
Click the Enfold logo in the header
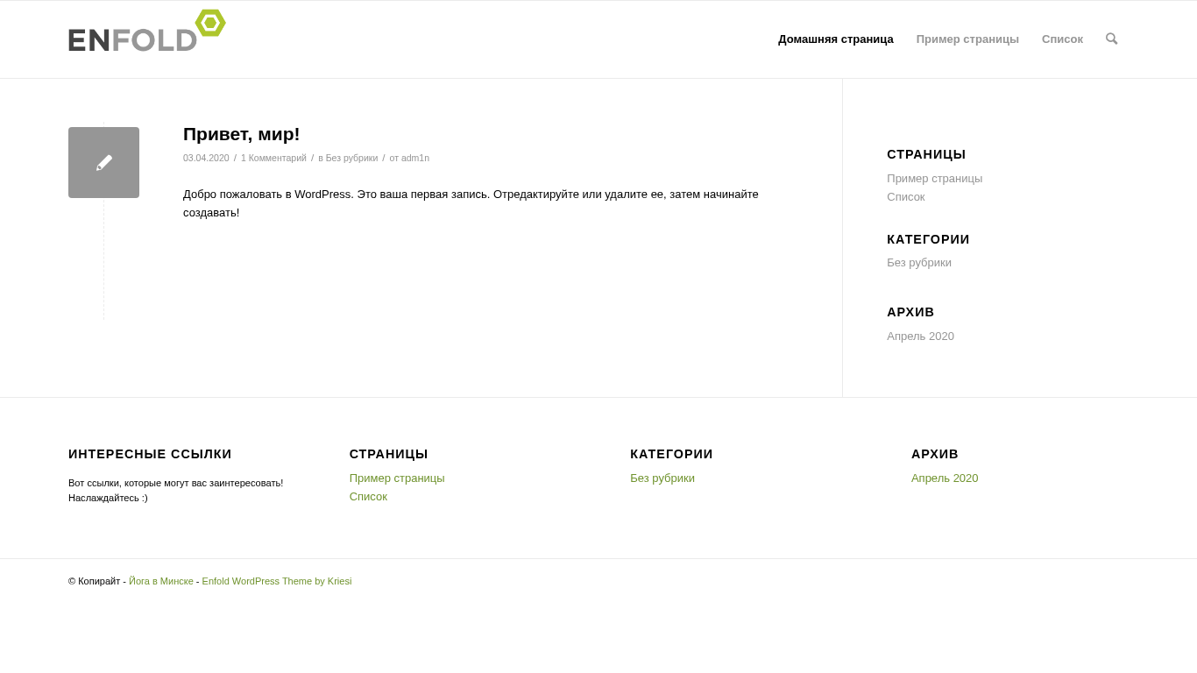click(146, 33)
